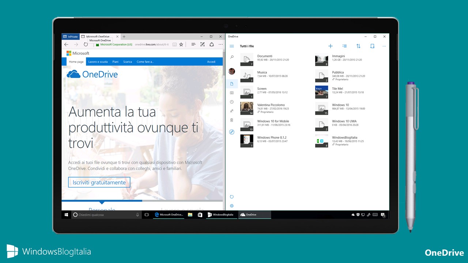Image resolution: width=468 pixels, height=263 pixels.
Task: Click the Share icon in Edge
Action: 211,44
